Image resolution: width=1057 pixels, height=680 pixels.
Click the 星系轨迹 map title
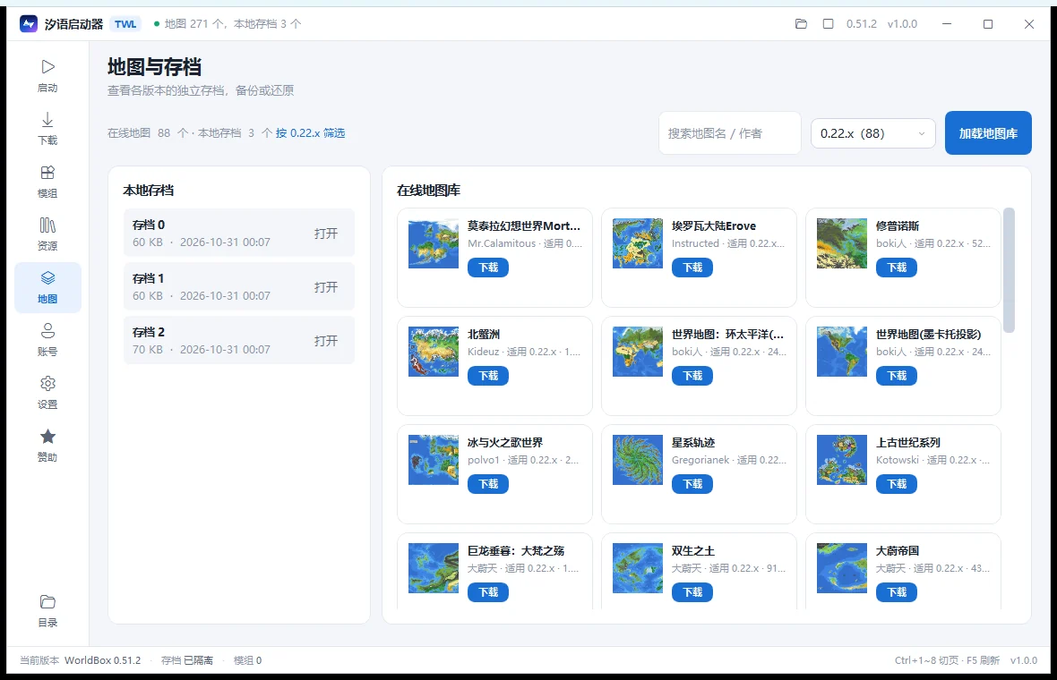click(x=693, y=442)
